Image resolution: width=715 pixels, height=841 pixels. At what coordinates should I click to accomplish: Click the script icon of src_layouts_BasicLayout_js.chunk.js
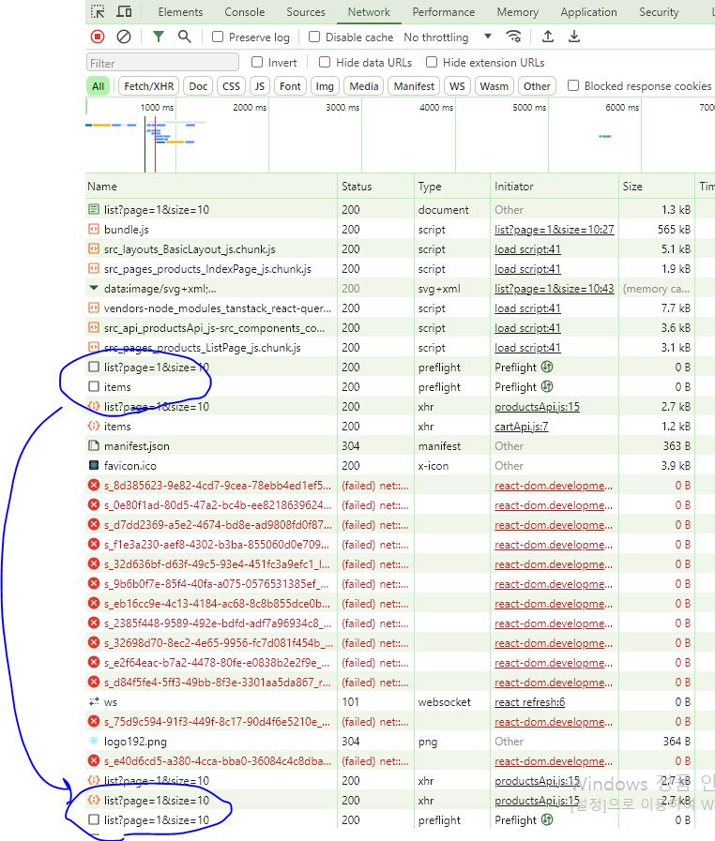94,249
